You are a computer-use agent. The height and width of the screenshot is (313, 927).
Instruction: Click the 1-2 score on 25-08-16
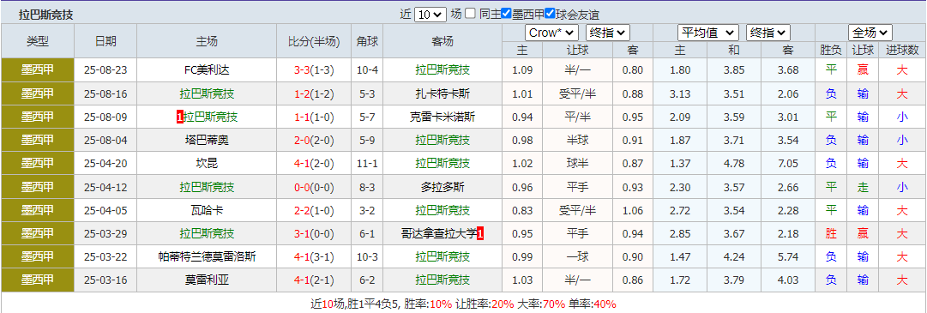(302, 93)
